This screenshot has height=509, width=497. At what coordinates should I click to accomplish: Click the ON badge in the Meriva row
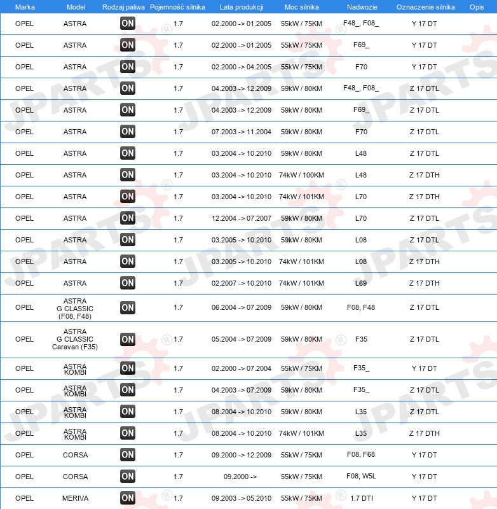[x=127, y=498]
